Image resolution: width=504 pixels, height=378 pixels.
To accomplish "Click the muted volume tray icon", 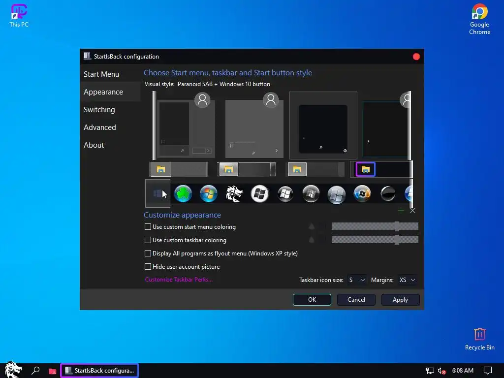I will (441, 371).
